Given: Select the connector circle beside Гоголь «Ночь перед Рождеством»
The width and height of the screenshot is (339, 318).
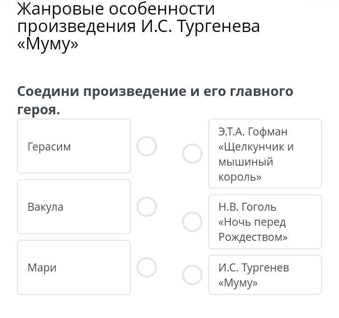Looking at the screenshot, I should 192,222.
